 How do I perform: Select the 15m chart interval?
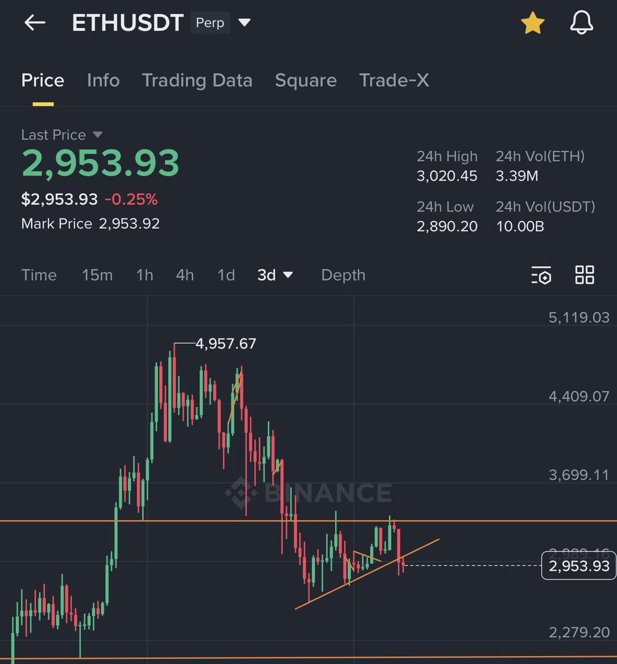(x=97, y=275)
